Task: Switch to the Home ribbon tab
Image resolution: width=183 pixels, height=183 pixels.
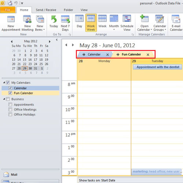Action: (x=24, y=10)
